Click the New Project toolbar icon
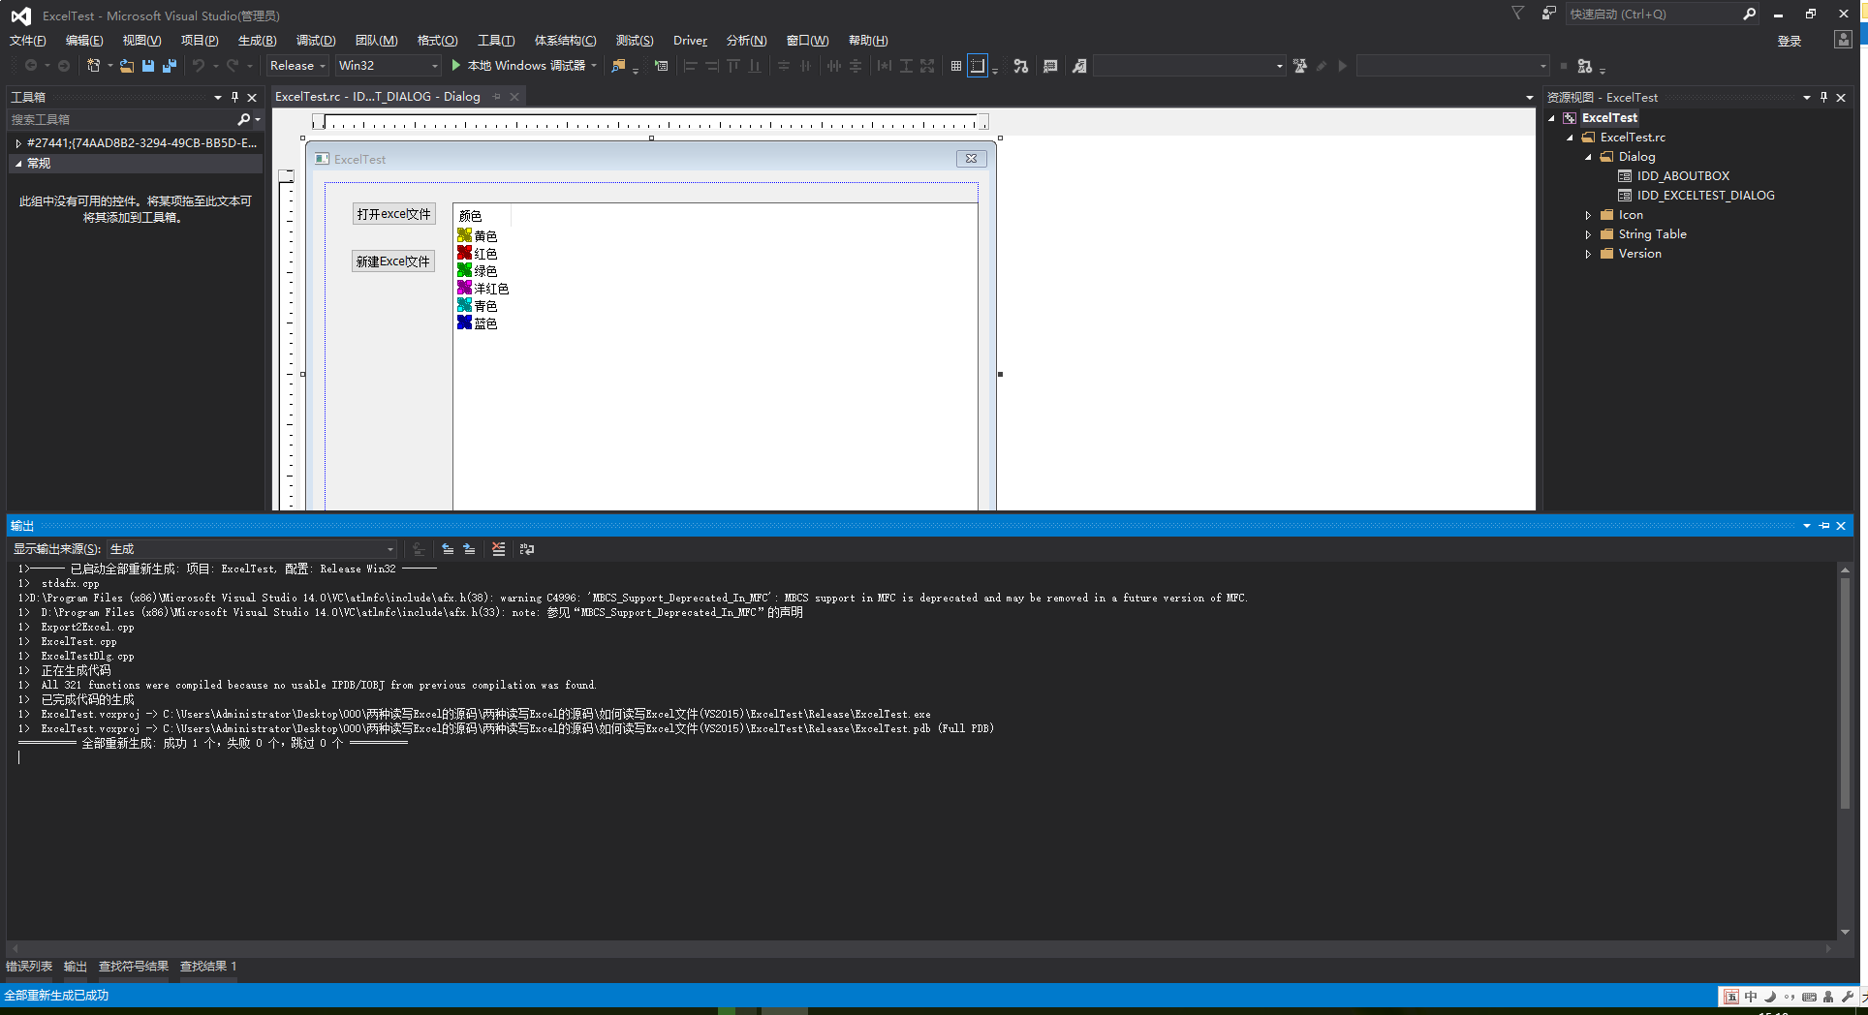 point(93,66)
